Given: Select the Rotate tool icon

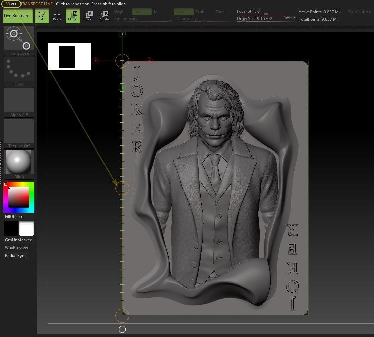Looking at the screenshot, I should coord(104,16).
